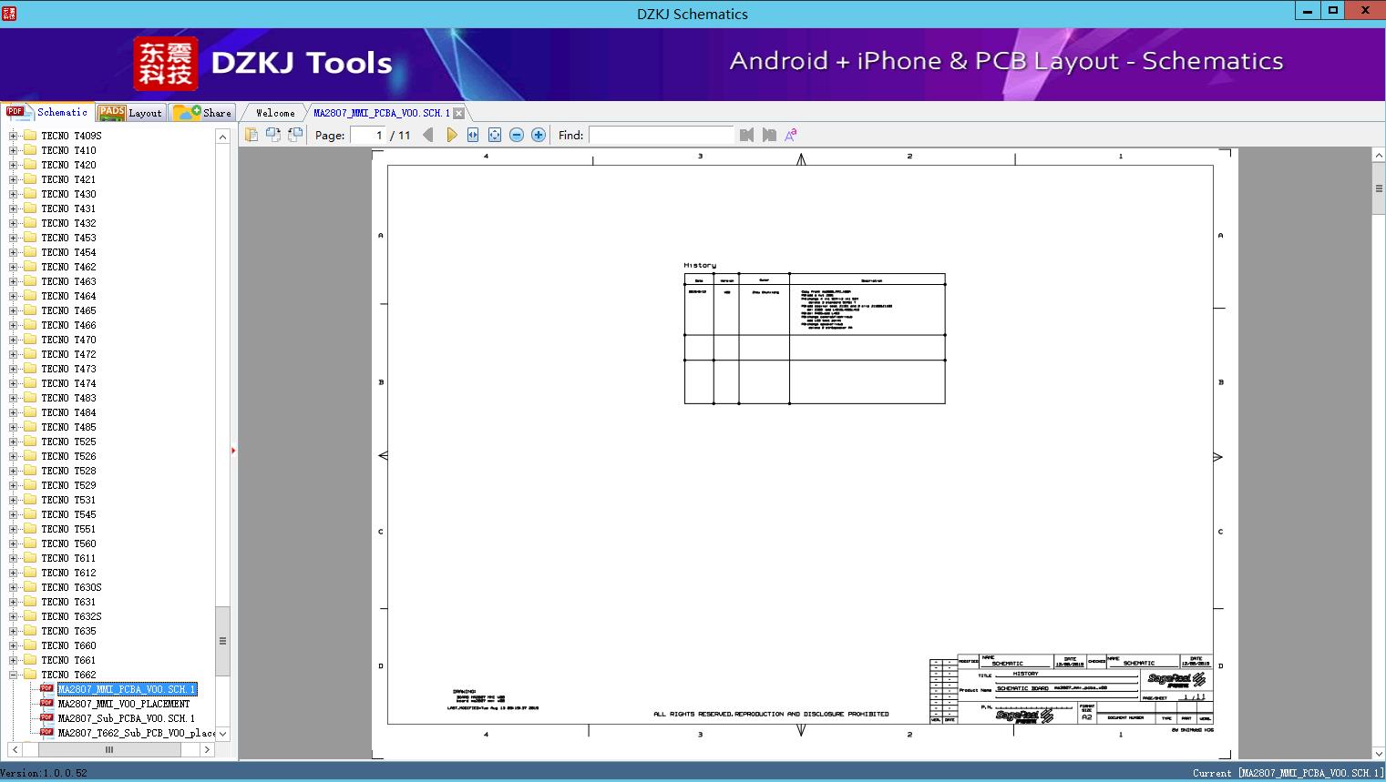Expand the TECNO T410 folder

pos(13,150)
